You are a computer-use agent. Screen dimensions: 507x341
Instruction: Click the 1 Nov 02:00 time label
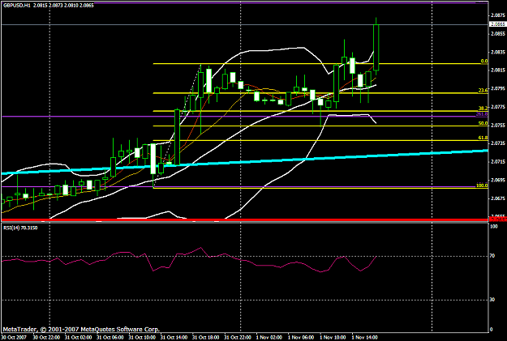click(x=268, y=338)
